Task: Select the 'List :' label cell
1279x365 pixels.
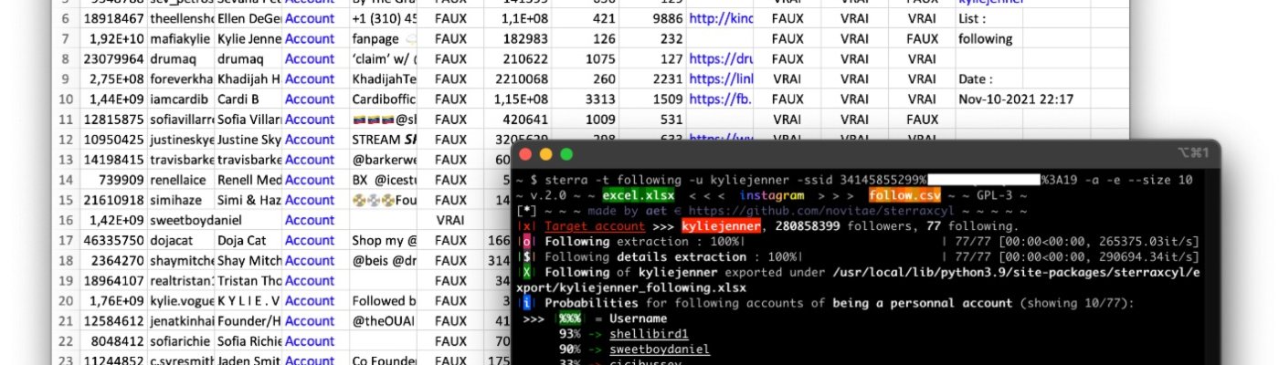Action: 989,18
